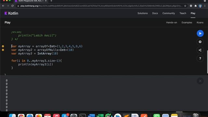Viewport: 208px width, 117px height.
Task: Close the Kotlin Playground browser tab
Action: [x=46, y=1]
